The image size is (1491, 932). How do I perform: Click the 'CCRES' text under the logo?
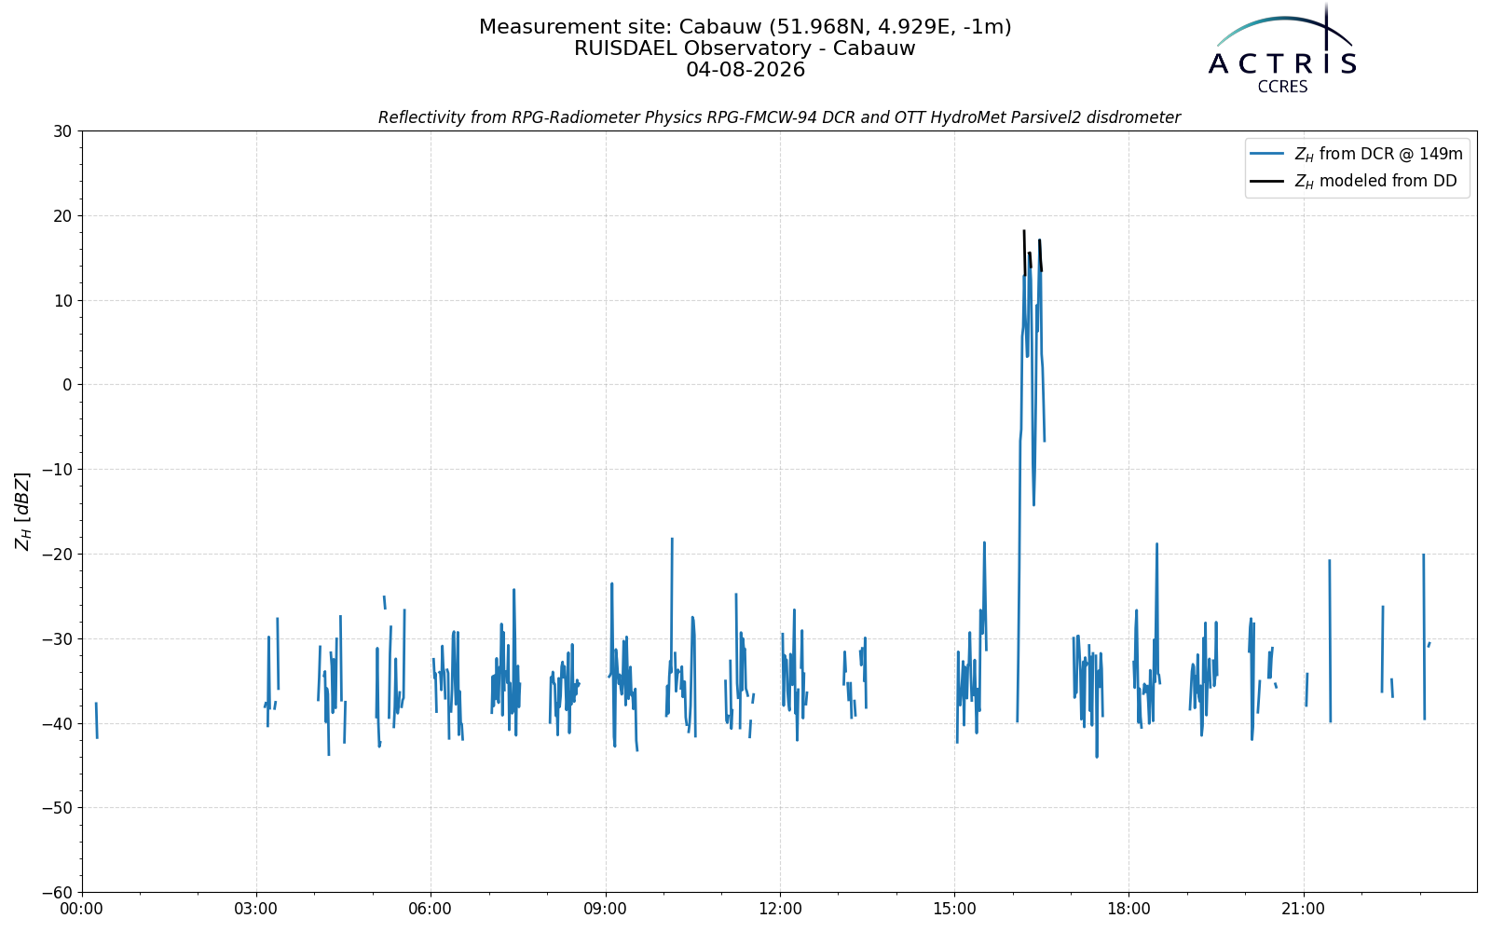(1283, 87)
